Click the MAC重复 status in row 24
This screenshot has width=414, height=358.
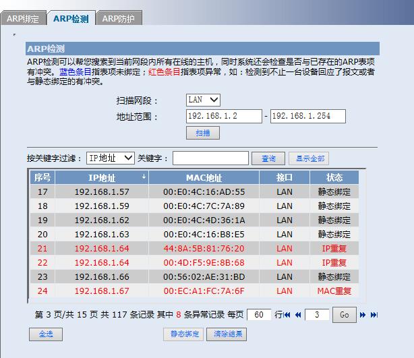coord(334,291)
